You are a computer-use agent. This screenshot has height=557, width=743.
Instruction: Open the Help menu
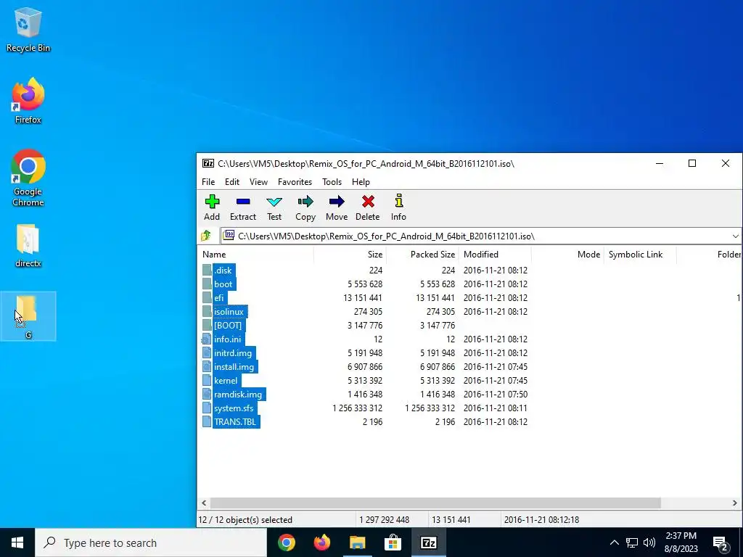(x=361, y=182)
